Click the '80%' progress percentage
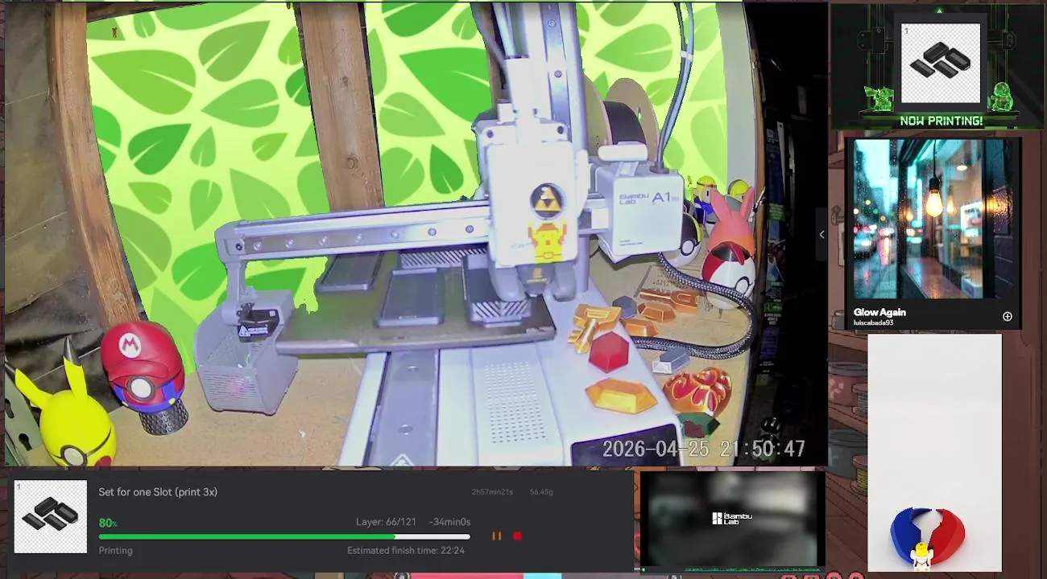 coord(108,523)
